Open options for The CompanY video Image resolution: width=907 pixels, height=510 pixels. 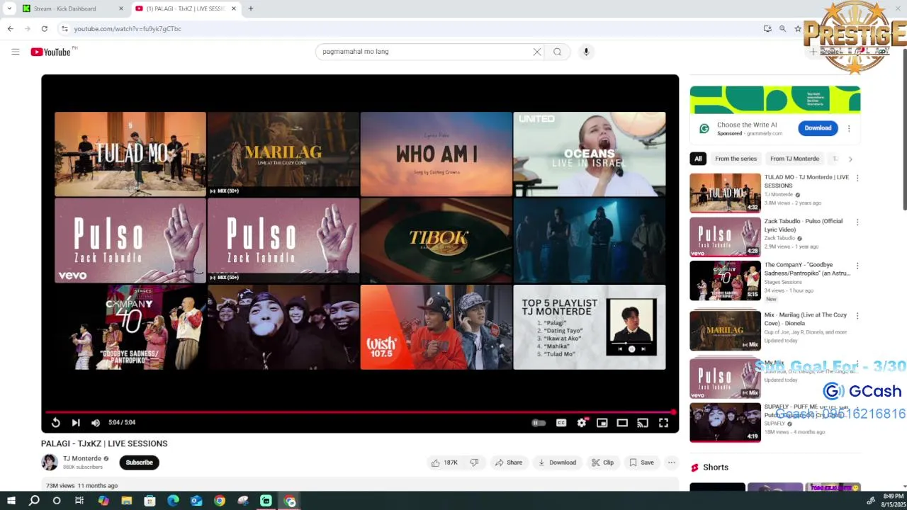857,266
